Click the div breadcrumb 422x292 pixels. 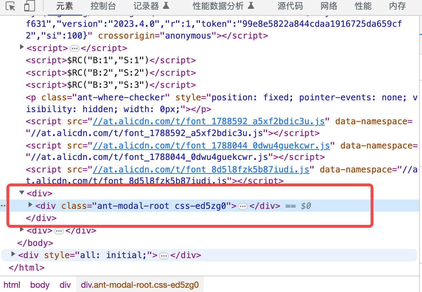click(x=65, y=285)
